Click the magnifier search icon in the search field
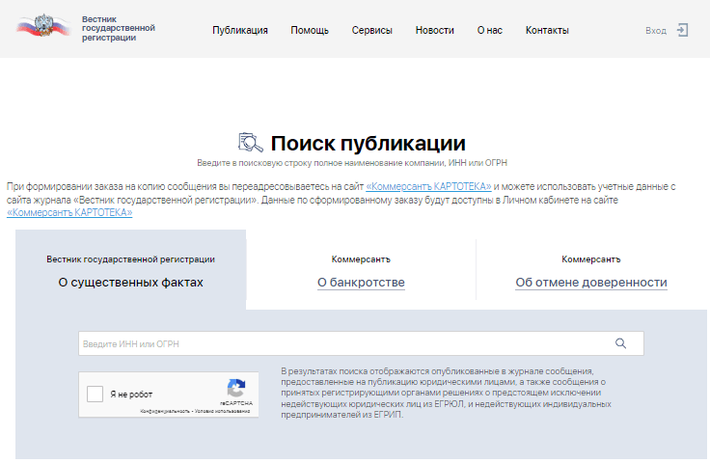This screenshot has height=463, width=710. pyautogui.click(x=620, y=343)
